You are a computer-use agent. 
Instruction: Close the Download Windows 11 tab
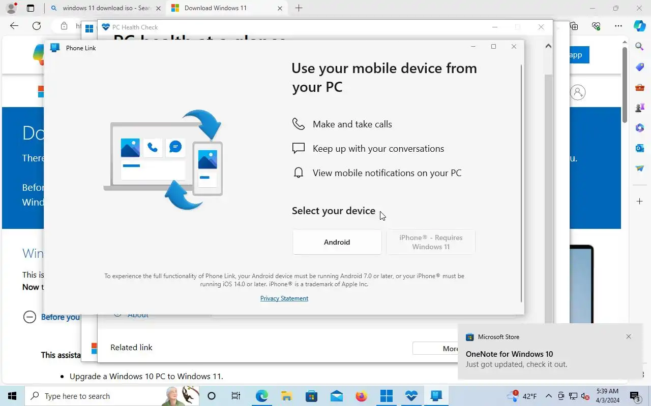coord(279,8)
